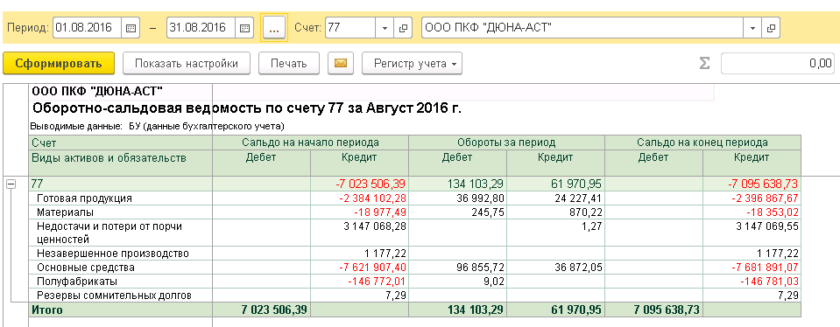840x327 pixels.
Task: Select the Готовая продукция row
Action: click(x=415, y=198)
